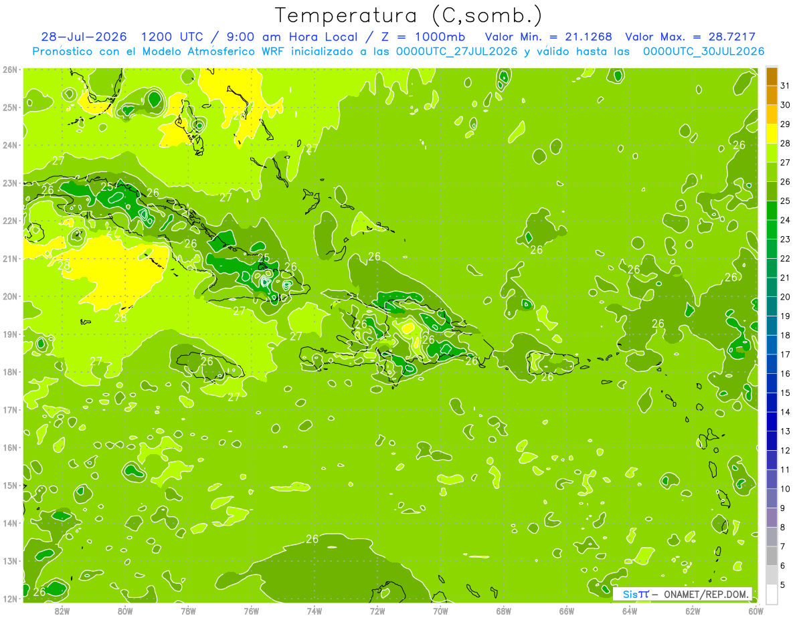Viewport: 803px width, 620px height.
Task: Click the color scale label "20"
Action: pyautogui.click(x=785, y=297)
